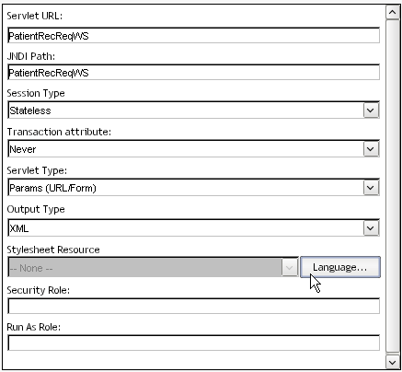Expand the Transaction attribute dropdown arrow
This screenshot has width=402, height=372.
(371, 149)
